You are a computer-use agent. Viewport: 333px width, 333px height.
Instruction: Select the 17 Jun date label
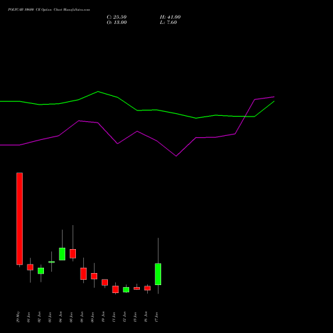tap(157, 317)
